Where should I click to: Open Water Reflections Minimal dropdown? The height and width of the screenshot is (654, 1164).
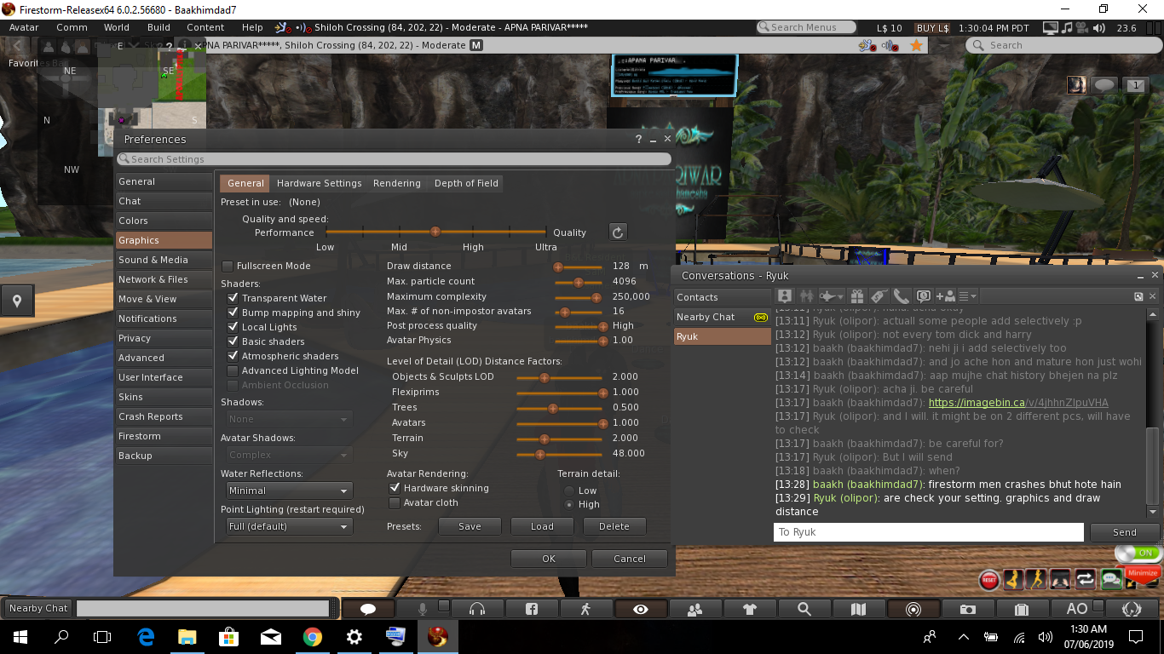point(289,490)
